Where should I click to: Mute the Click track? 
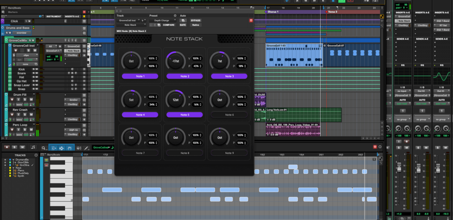(x=30, y=21)
